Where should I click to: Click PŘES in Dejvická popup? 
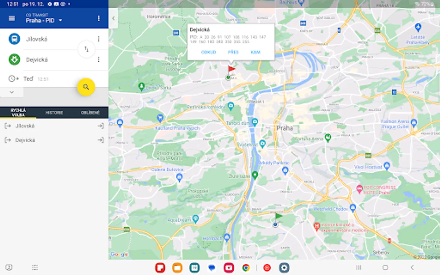click(x=233, y=52)
